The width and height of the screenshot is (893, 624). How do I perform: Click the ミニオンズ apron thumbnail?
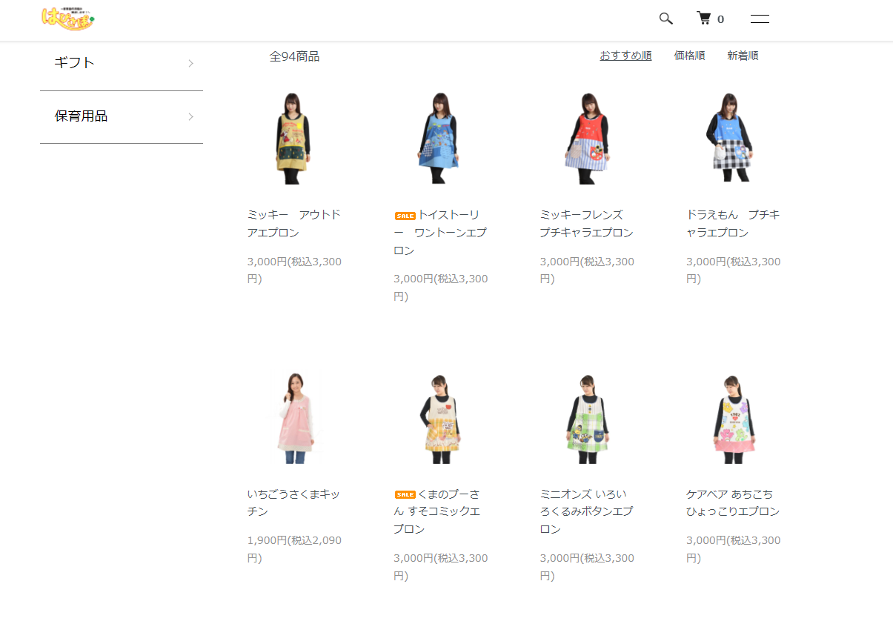586,417
